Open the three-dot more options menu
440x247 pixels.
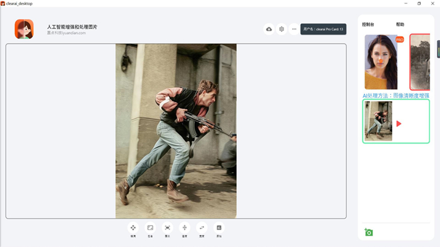click(x=294, y=29)
